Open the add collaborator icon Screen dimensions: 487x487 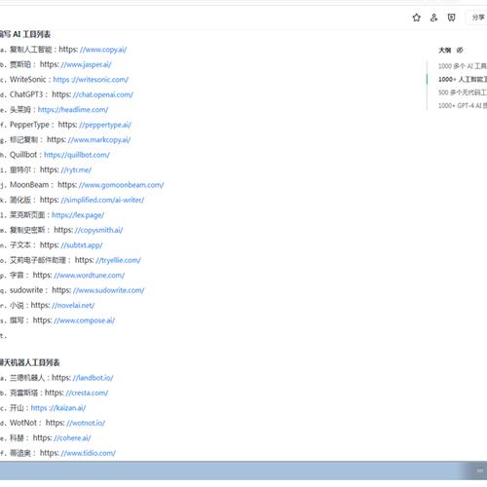[x=433, y=18]
